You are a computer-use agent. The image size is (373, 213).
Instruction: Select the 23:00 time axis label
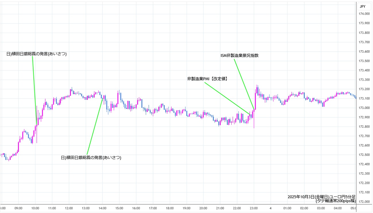click(x=254, y=208)
